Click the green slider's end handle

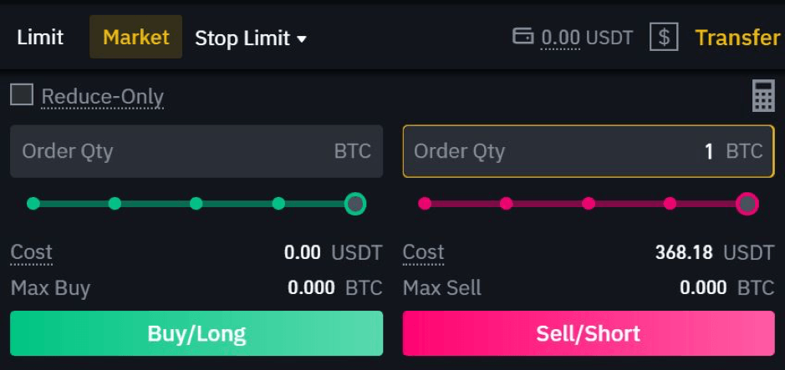pos(355,204)
